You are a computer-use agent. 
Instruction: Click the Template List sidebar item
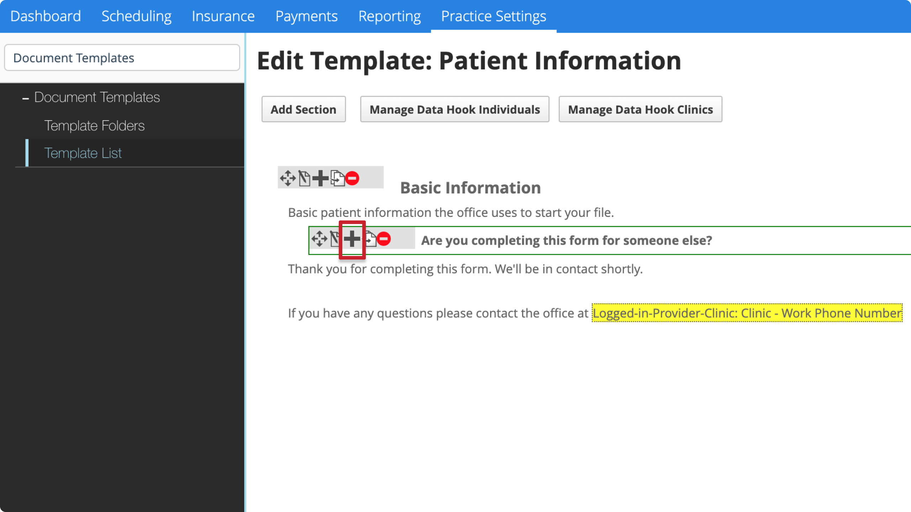[x=83, y=153]
